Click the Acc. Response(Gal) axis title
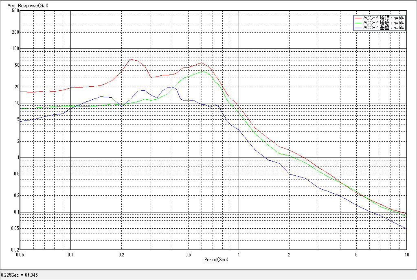This screenshot has width=417, height=280. [x=25, y=6]
